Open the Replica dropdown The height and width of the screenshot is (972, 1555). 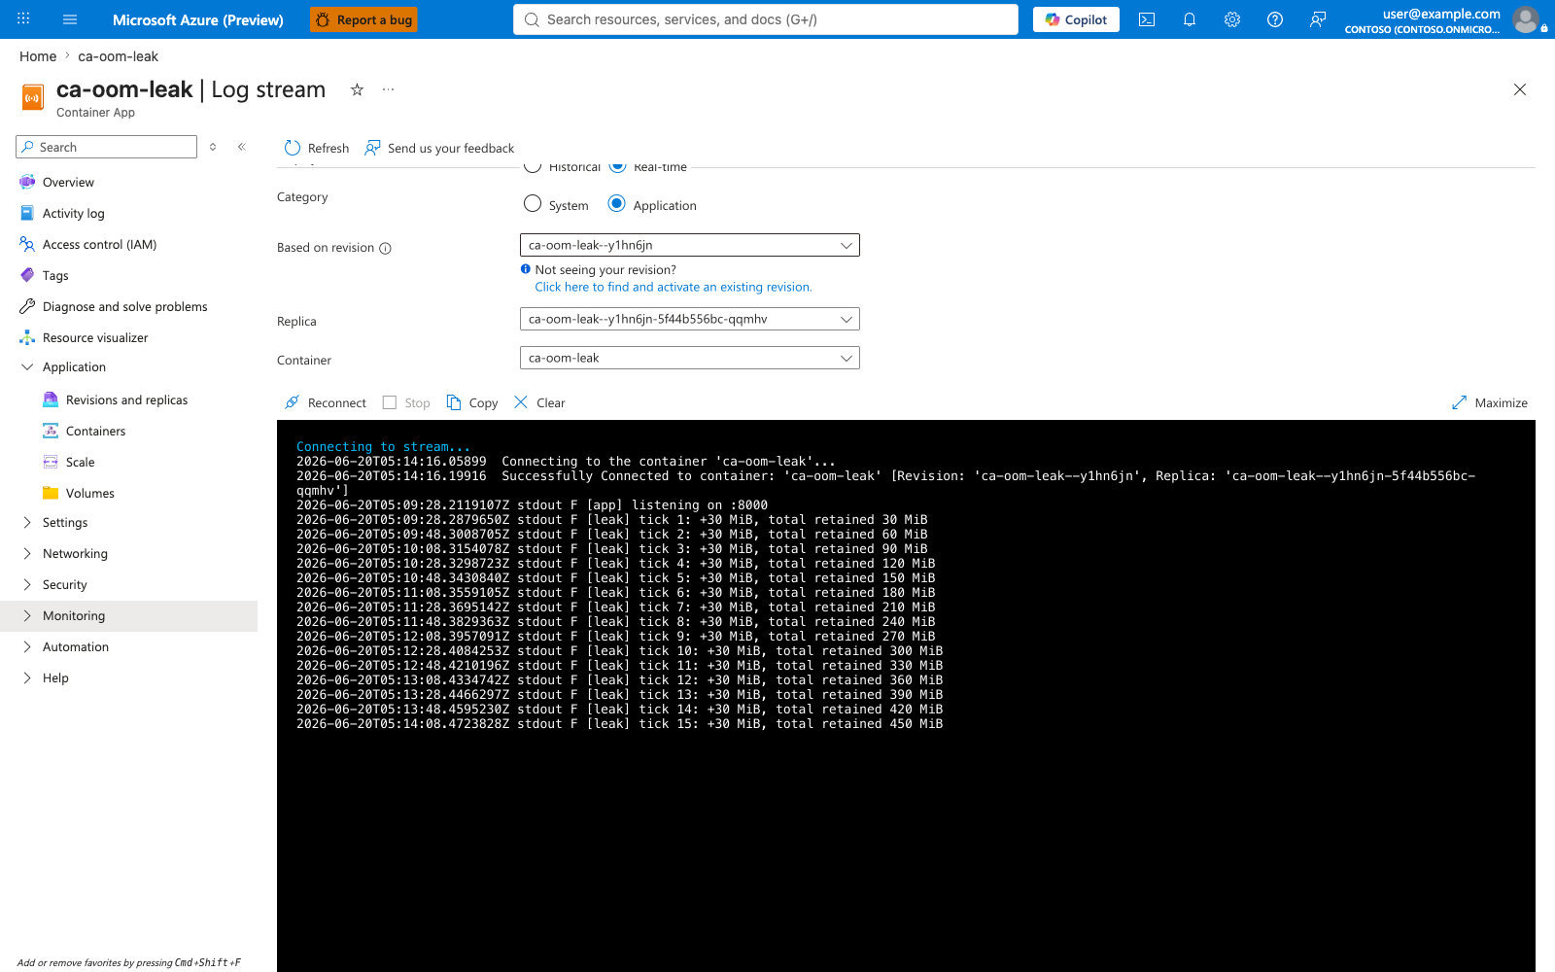click(x=690, y=319)
